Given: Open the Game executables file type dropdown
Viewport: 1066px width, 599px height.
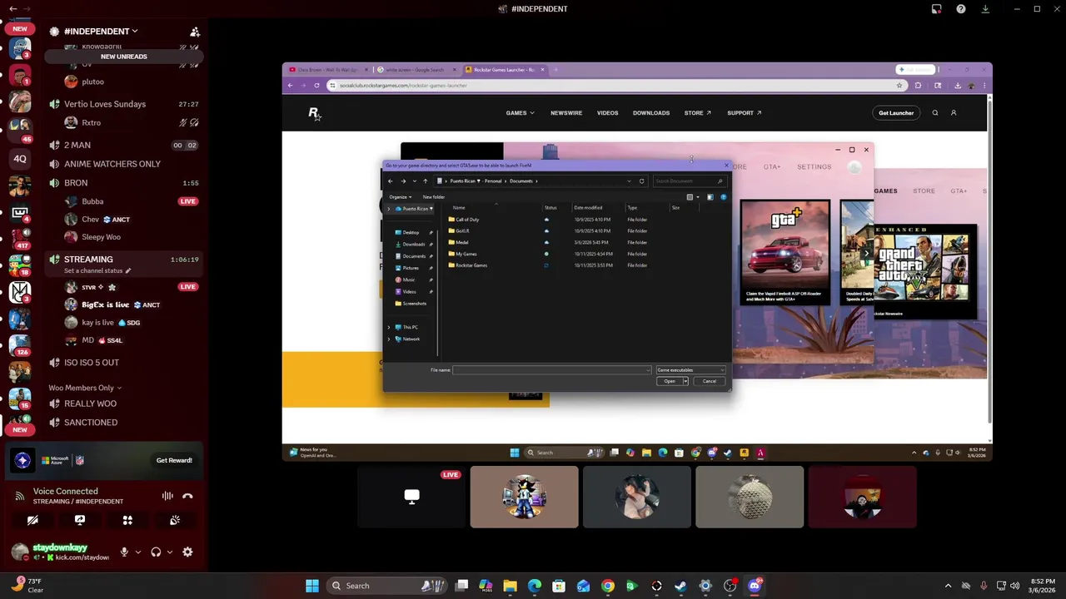Looking at the screenshot, I should point(690,370).
